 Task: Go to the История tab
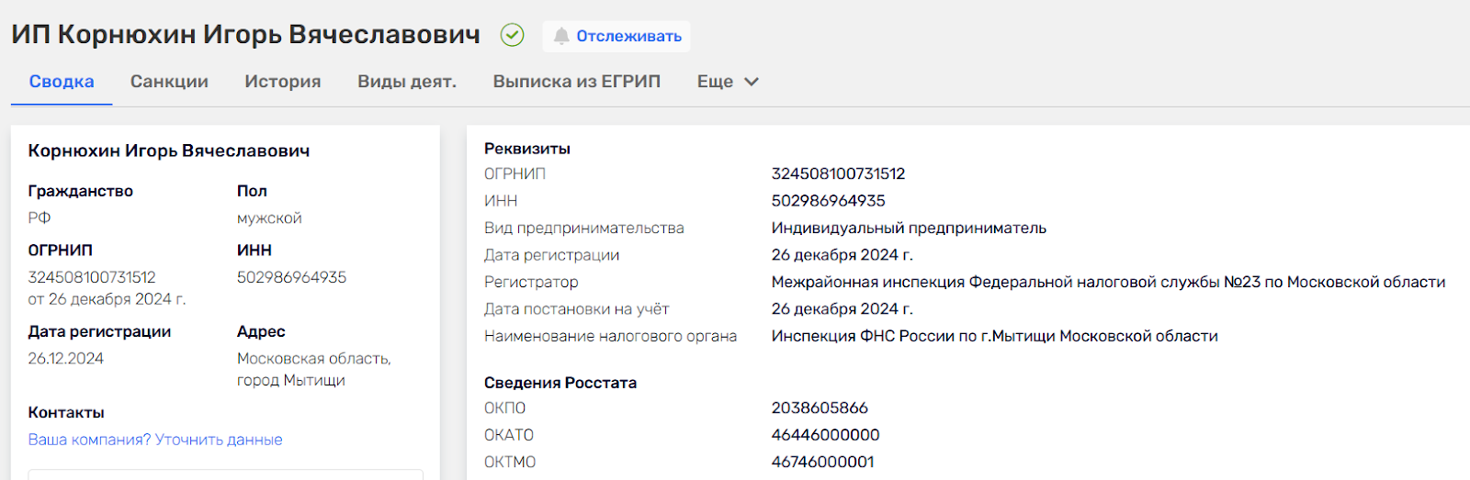[283, 82]
